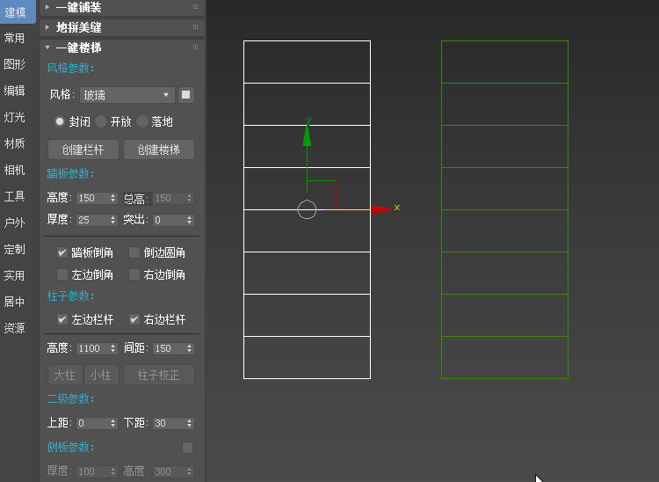Click the 总高 field value

(169, 198)
